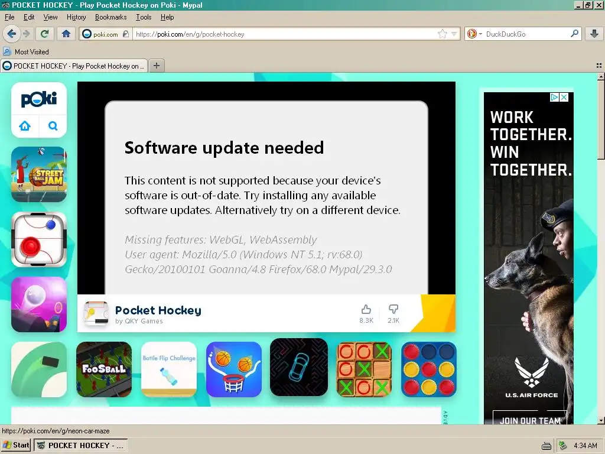Bookmark this page with the star icon
This screenshot has width=605, height=454.
(442, 34)
